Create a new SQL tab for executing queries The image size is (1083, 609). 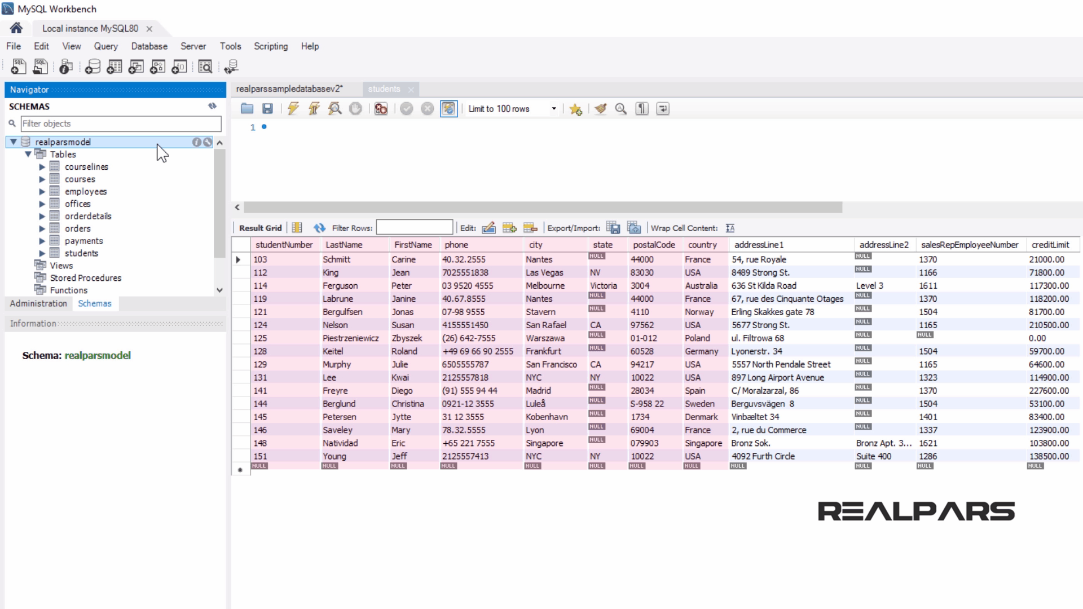tap(18, 67)
